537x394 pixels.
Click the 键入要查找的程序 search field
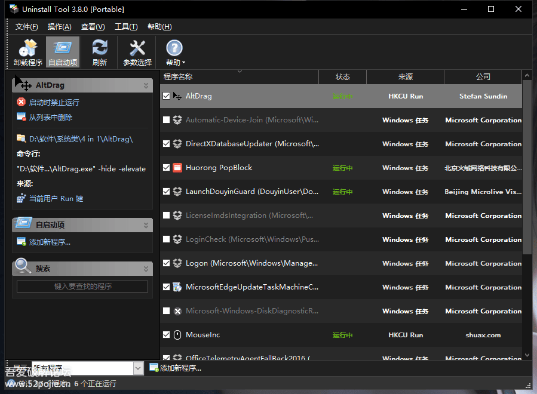point(82,286)
